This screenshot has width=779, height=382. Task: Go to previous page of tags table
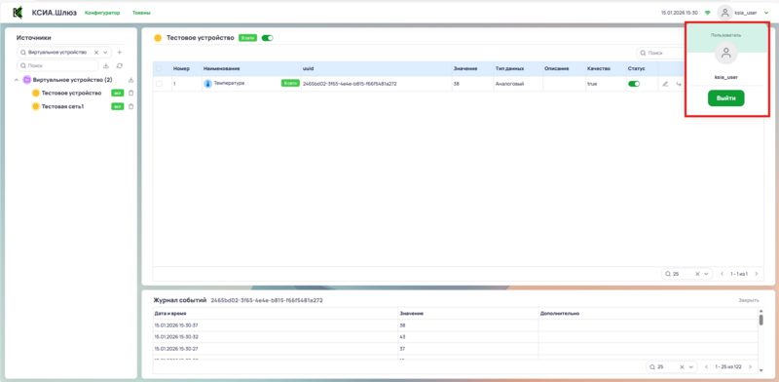coord(723,274)
